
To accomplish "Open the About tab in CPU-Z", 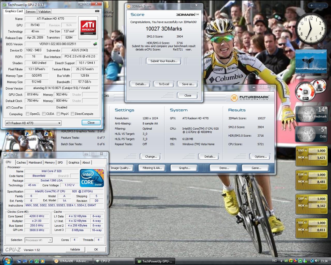I will (x=86, y=163).
